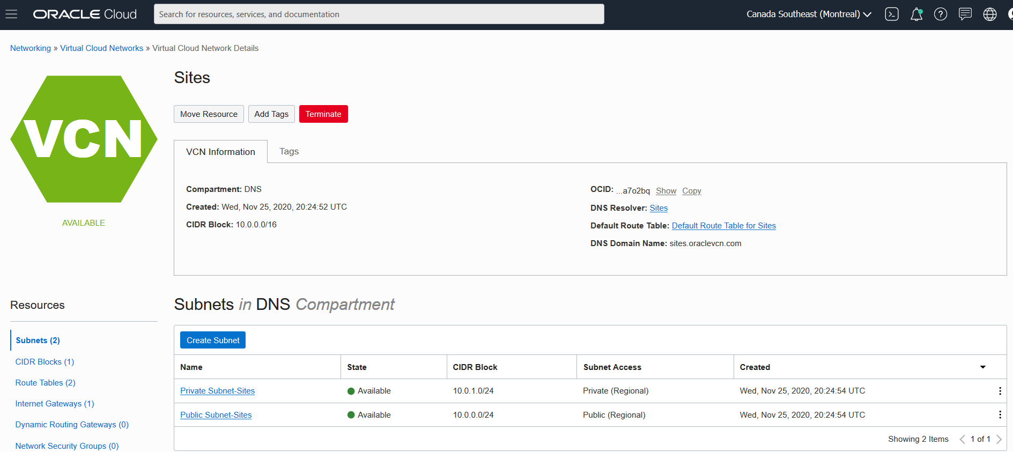Viewport: 1013px width, 452px height.
Task: Open actions menu for Private Subnet-Sites row
Action: click(1000, 391)
